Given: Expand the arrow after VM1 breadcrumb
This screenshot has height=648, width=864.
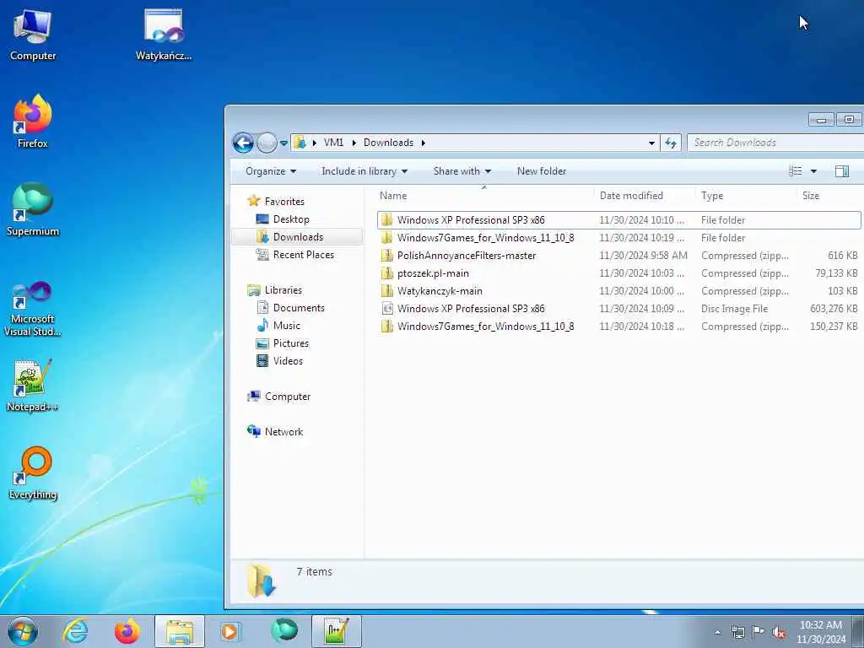Looking at the screenshot, I should [354, 143].
